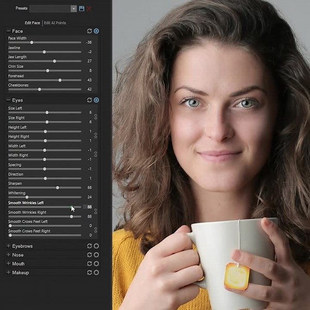
Task: Toggle link for Smooth Crows Feet sliders
Action: click(x=96, y=230)
